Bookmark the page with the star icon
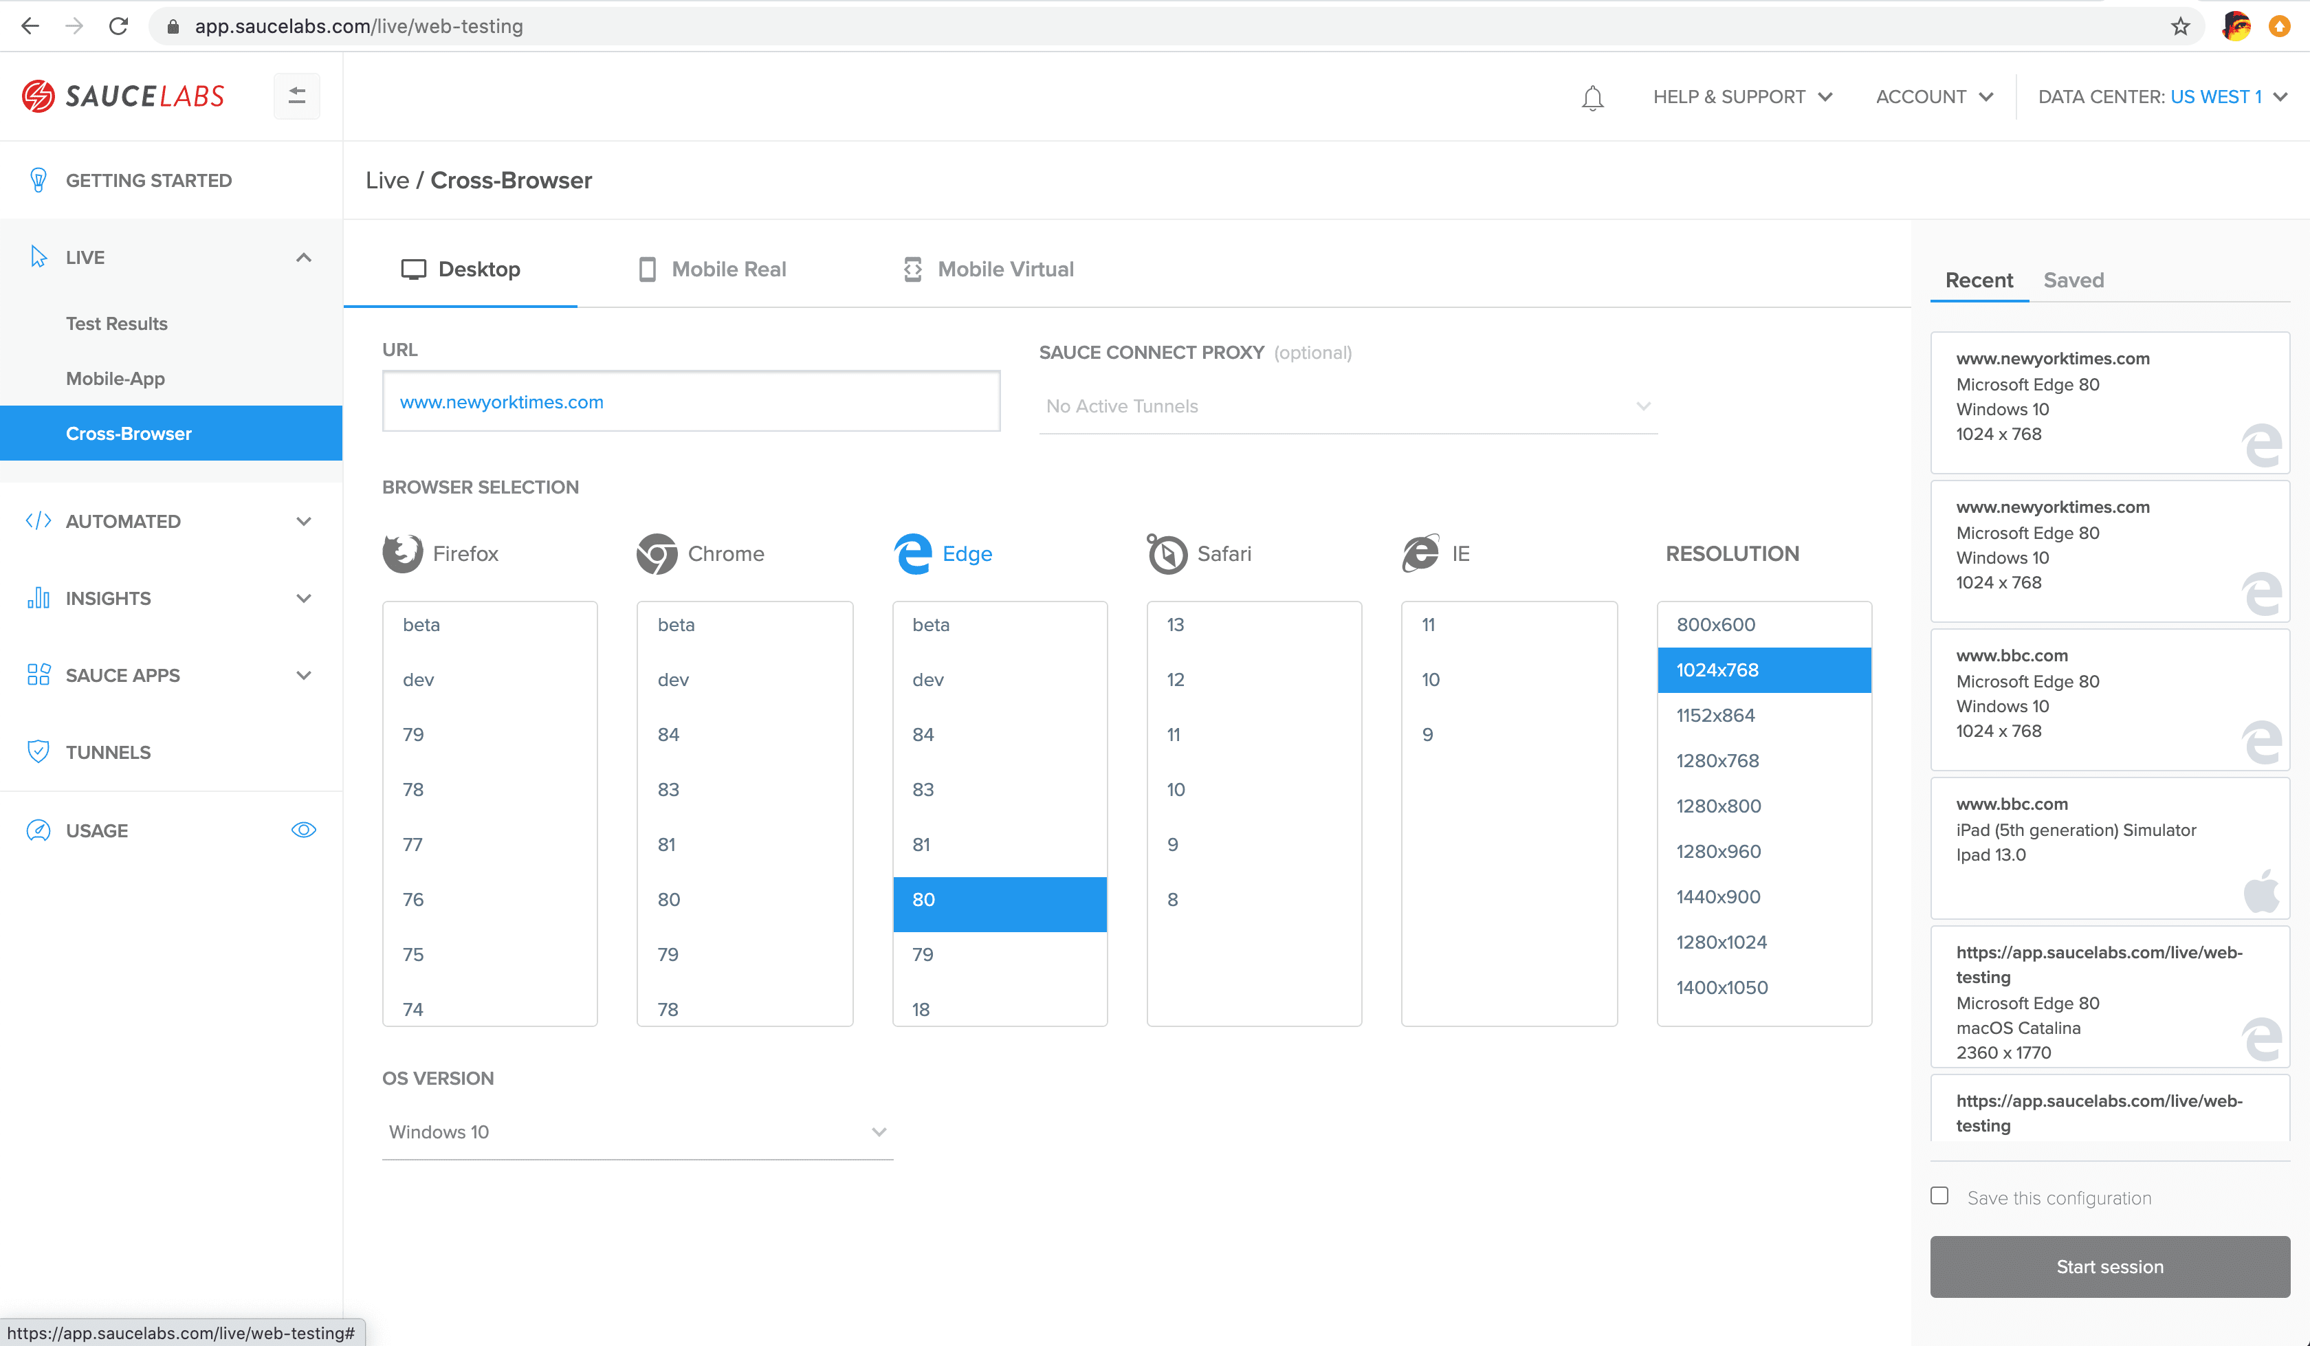The width and height of the screenshot is (2310, 1346). click(2180, 25)
